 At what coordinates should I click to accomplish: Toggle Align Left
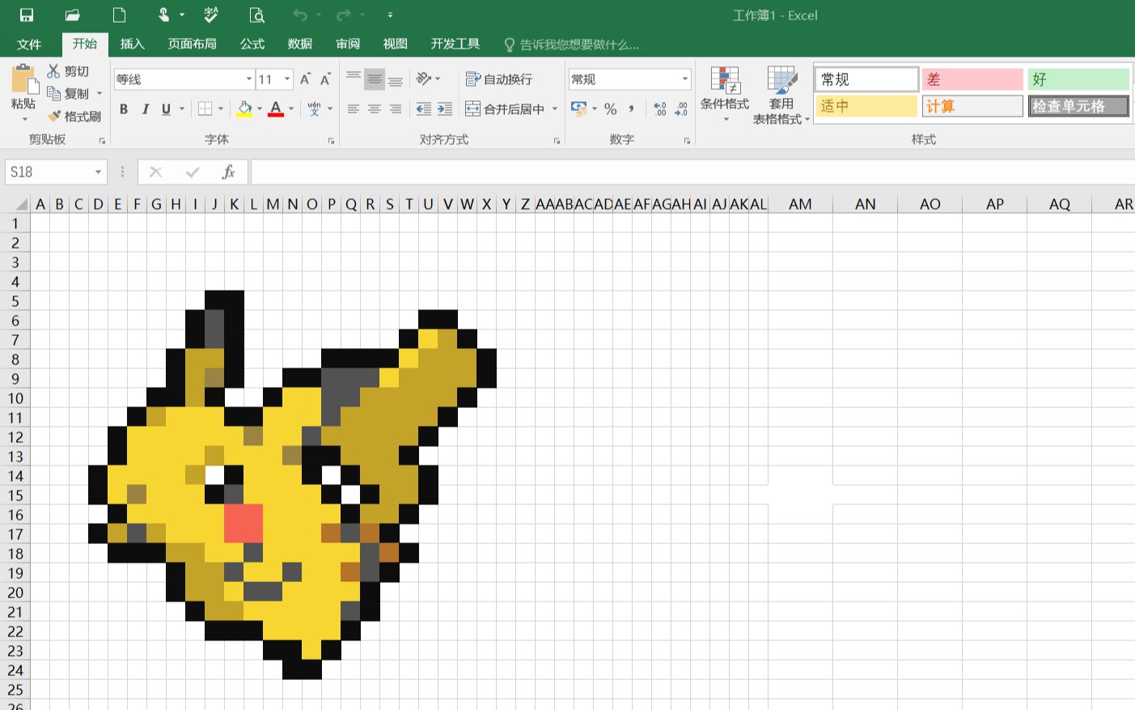click(354, 108)
